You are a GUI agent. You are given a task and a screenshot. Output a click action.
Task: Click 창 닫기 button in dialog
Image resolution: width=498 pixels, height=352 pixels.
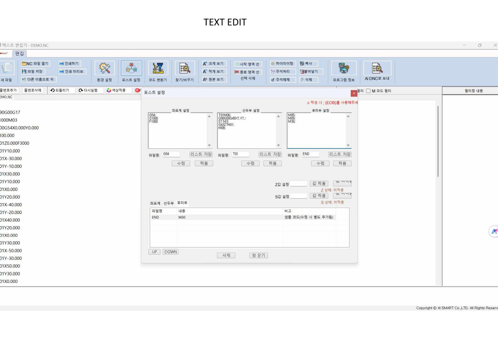tap(259, 255)
